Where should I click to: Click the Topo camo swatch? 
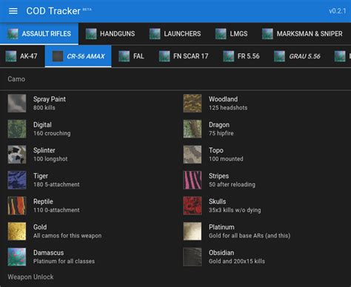(193, 155)
